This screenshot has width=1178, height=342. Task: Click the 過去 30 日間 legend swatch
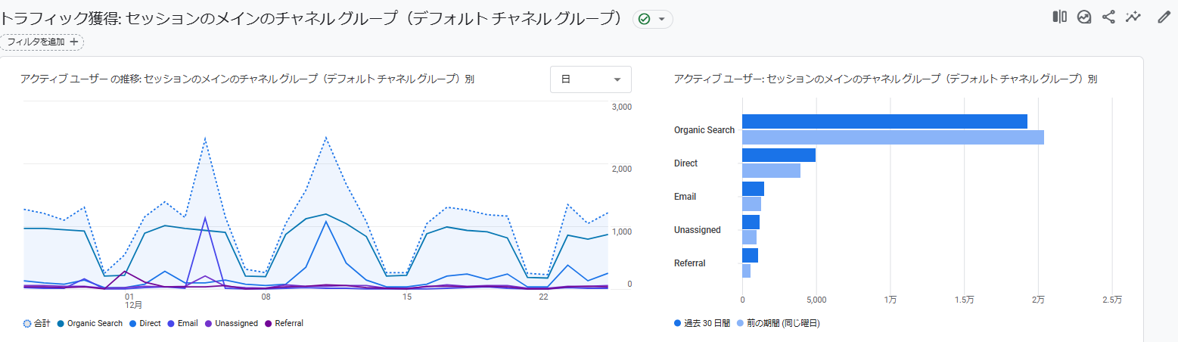[x=677, y=323]
